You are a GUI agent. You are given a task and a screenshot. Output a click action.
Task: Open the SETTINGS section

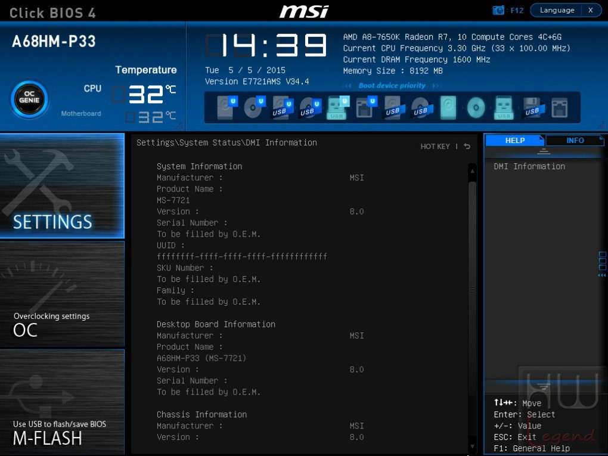click(x=62, y=186)
